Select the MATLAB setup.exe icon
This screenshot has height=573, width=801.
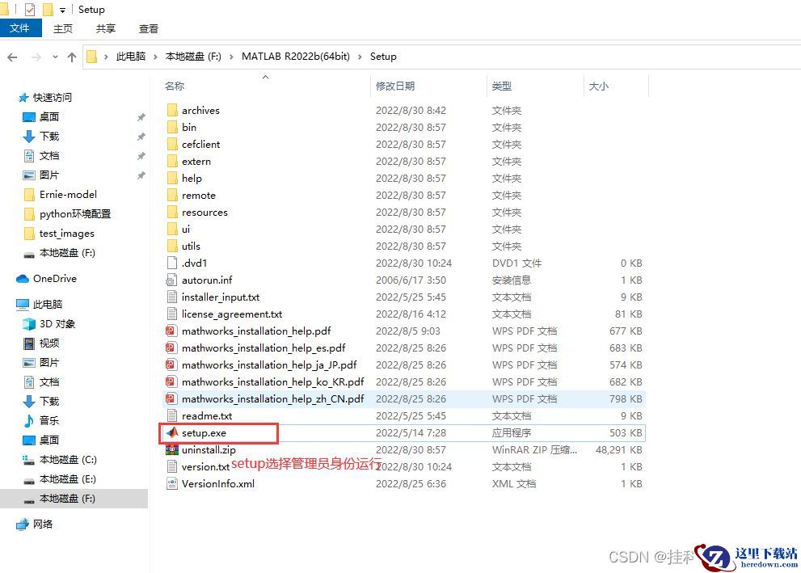[x=171, y=432]
